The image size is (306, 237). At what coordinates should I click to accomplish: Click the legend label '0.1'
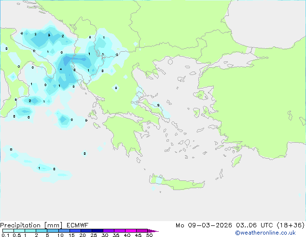[5, 235]
